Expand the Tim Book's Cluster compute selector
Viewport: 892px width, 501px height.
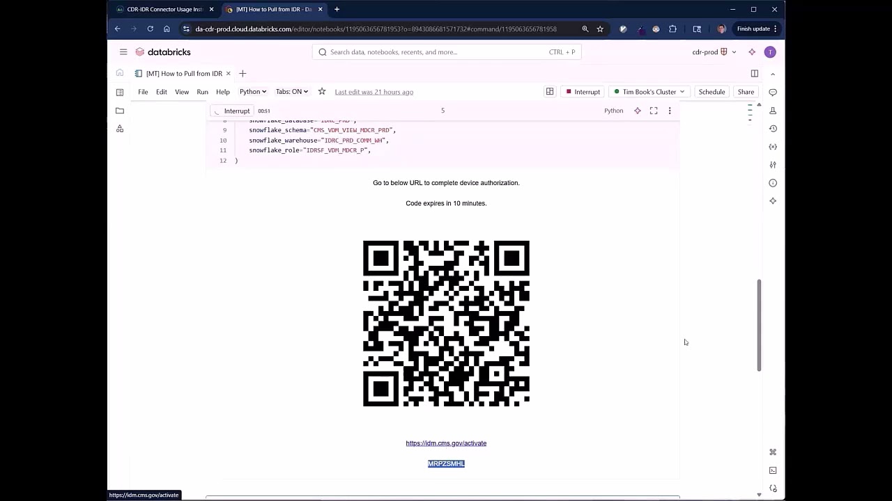[x=650, y=92]
